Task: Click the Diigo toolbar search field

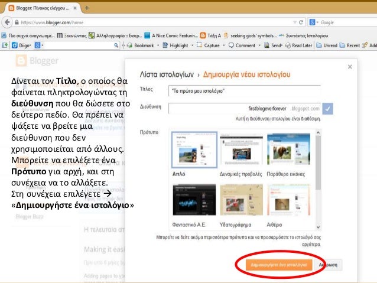Action: (78, 45)
